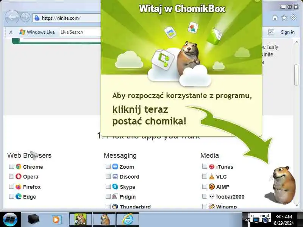Image resolution: width=303 pixels, height=227 pixels.
Task: Check the Discord checkbox
Action: (108, 176)
